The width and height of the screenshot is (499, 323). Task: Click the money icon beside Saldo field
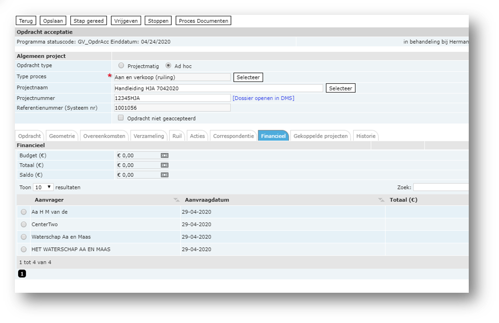(164, 175)
